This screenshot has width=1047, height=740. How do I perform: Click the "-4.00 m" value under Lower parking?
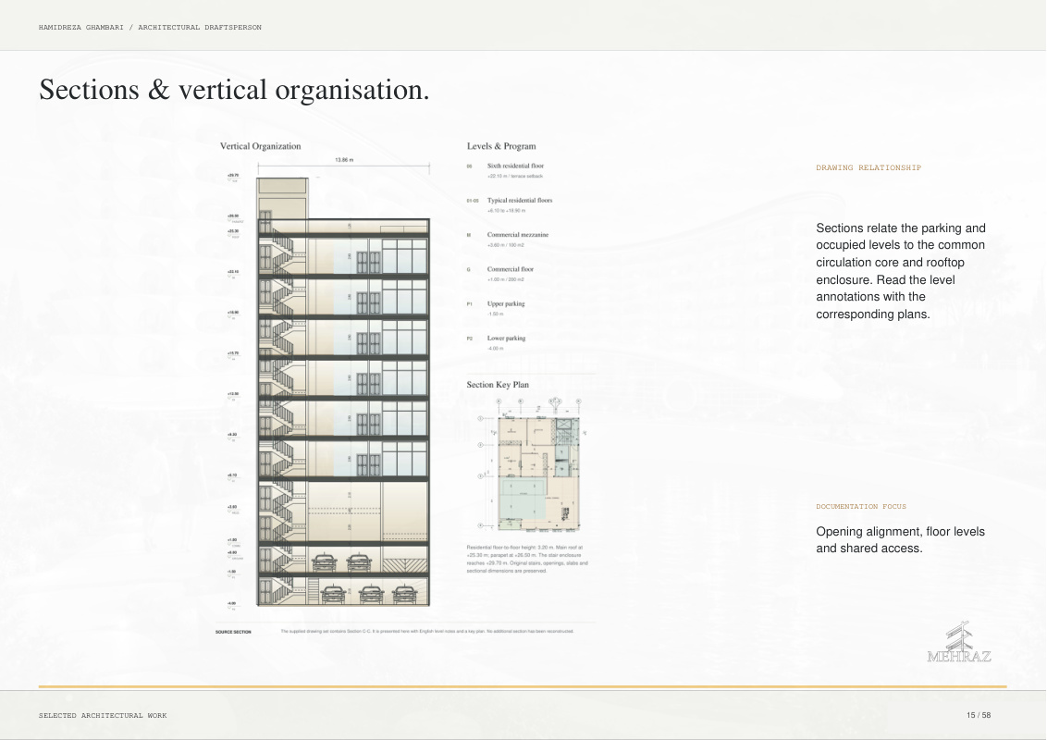pyautogui.click(x=496, y=349)
